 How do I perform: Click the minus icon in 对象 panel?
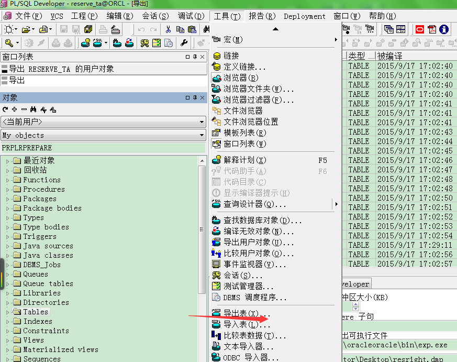pos(24,109)
